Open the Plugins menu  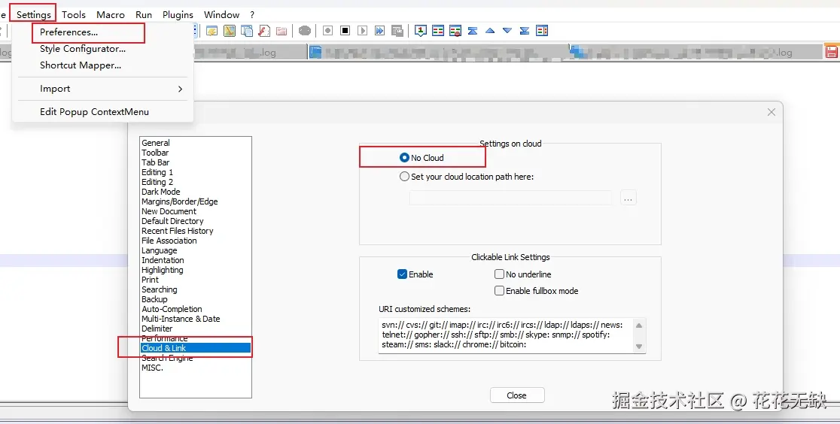(x=178, y=14)
